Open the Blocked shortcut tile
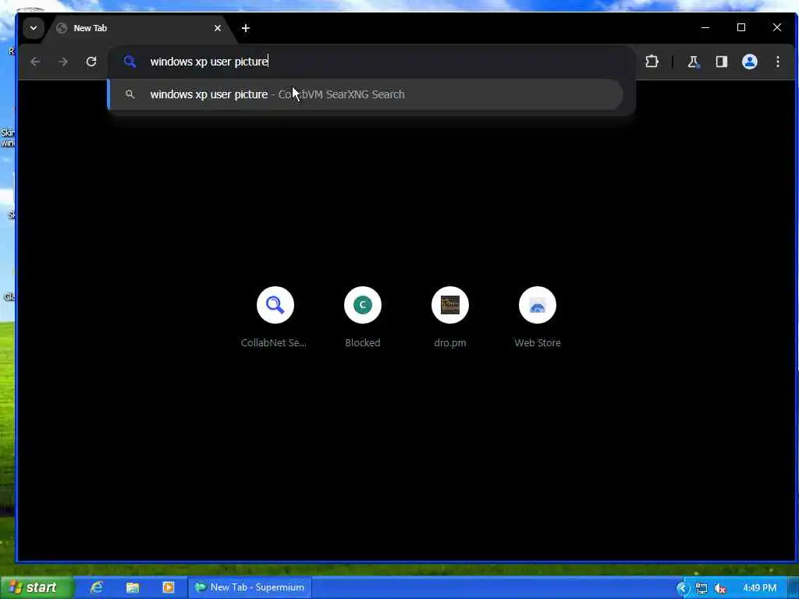 [x=363, y=305]
